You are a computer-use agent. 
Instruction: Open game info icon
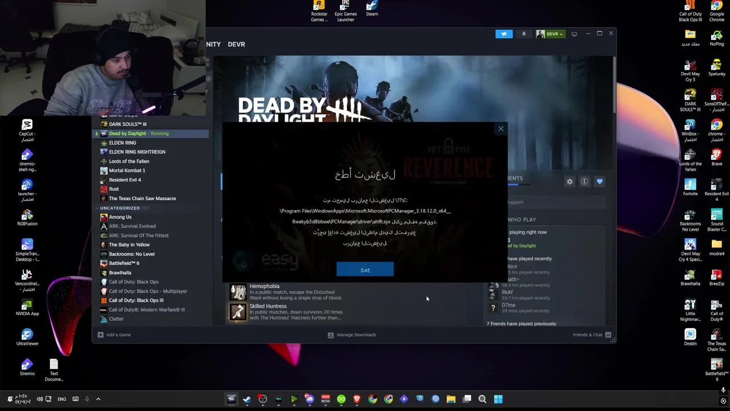coord(584,182)
